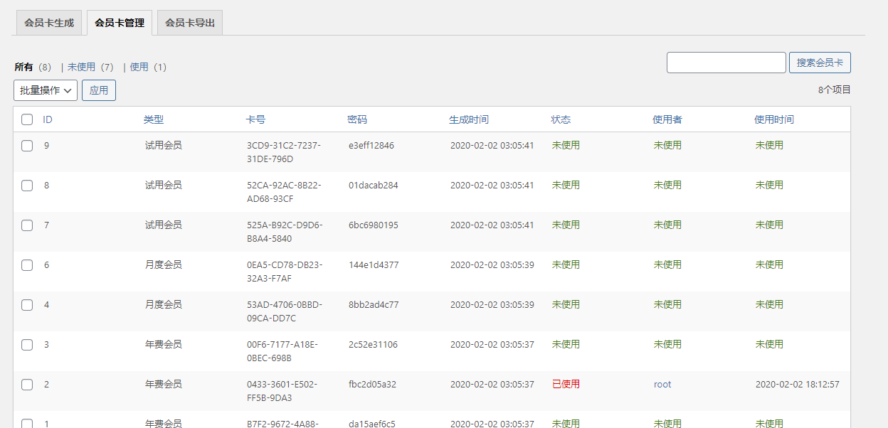The height and width of the screenshot is (428, 888).
Task: Expand the 批量操作 dropdown
Action: tap(46, 90)
